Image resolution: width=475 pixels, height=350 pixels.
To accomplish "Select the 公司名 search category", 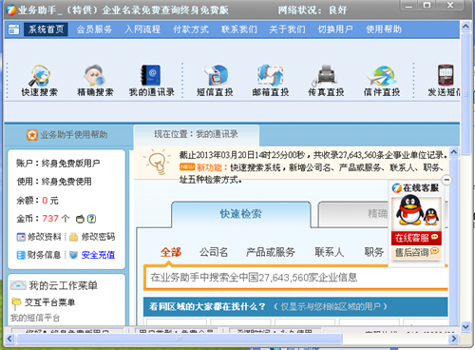I will tap(214, 252).
